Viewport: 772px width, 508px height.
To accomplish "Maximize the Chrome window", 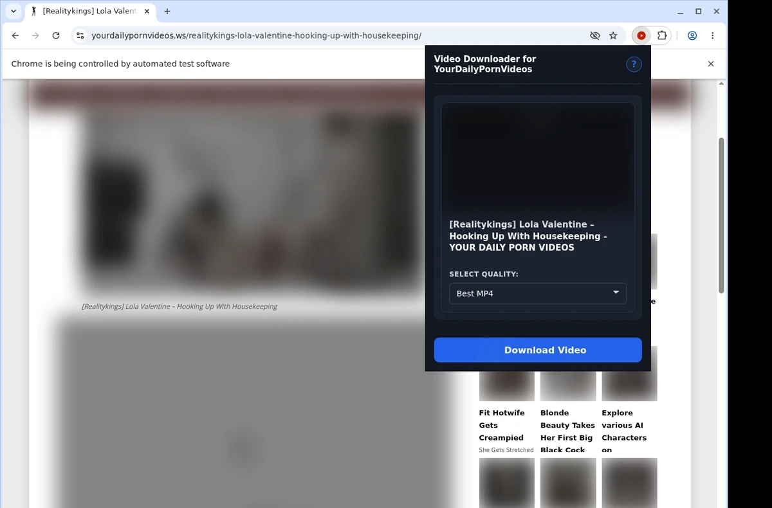I will pyautogui.click(x=699, y=12).
